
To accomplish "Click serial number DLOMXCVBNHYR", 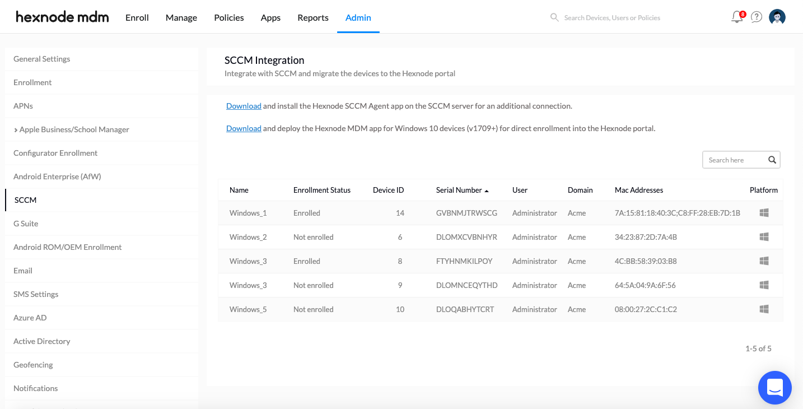I will 466,237.
